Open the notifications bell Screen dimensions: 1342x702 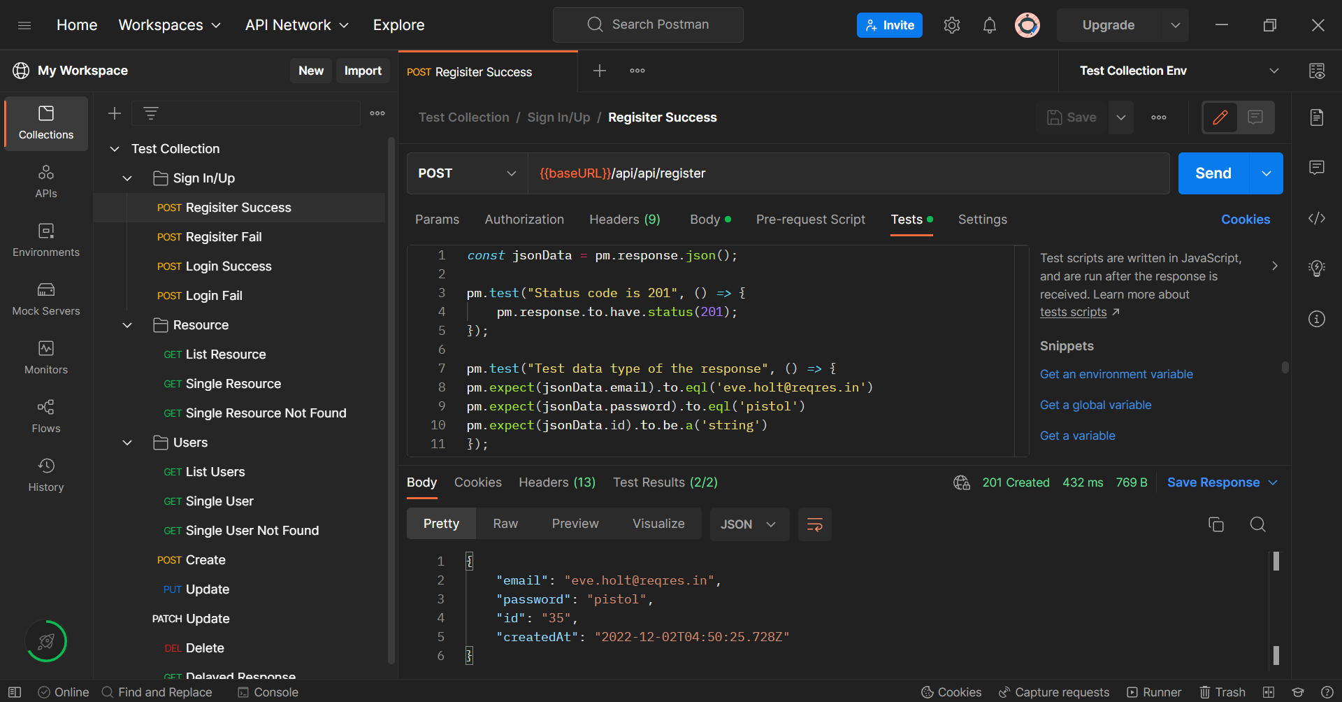989,25
